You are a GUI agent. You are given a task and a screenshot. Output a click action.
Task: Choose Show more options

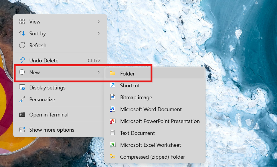click(60, 130)
